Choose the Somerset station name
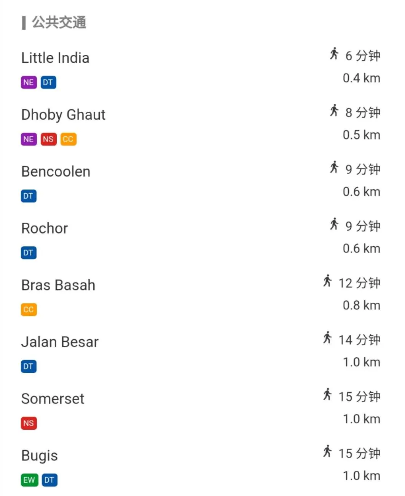This screenshot has width=405, height=496. coord(53,399)
